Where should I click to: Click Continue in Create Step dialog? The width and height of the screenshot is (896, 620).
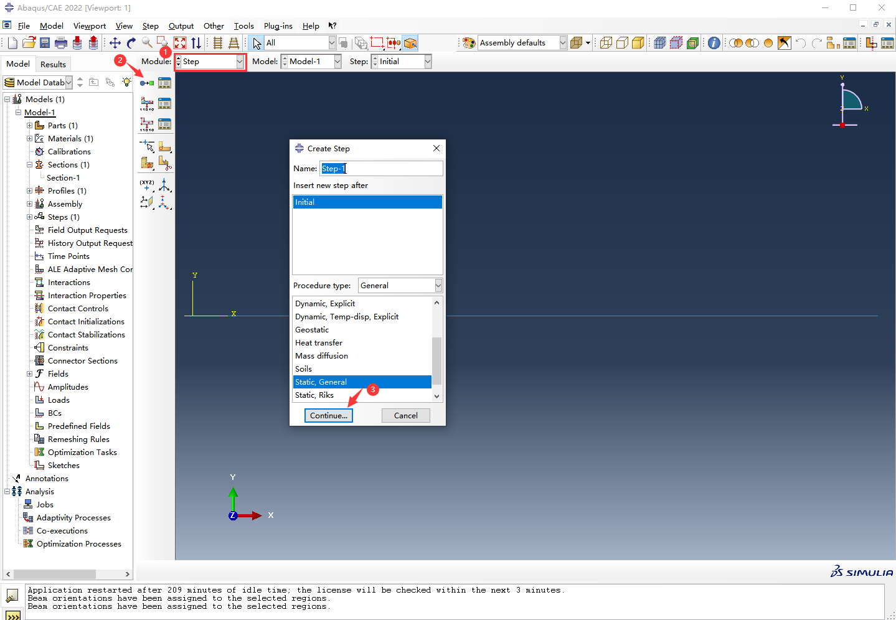point(328,416)
